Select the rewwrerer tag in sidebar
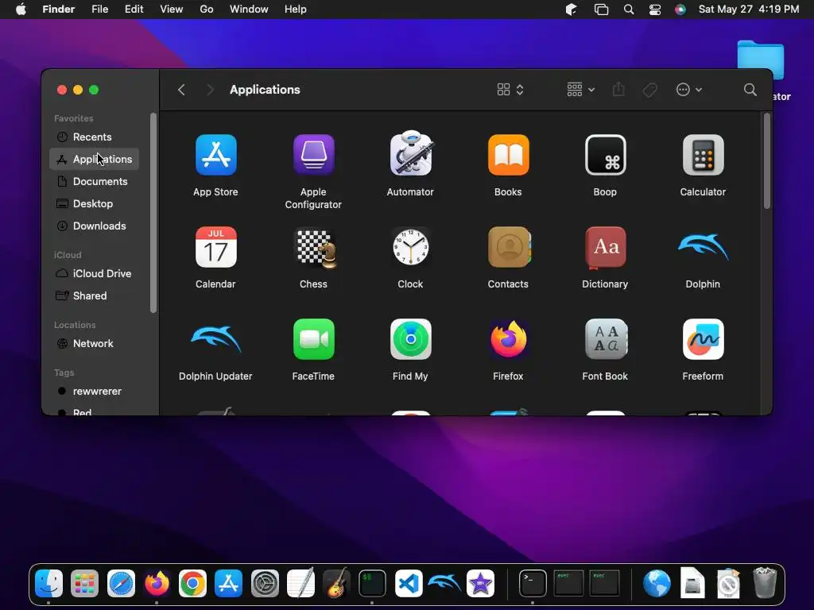Screen dimensions: 814x610 [94, 391]
